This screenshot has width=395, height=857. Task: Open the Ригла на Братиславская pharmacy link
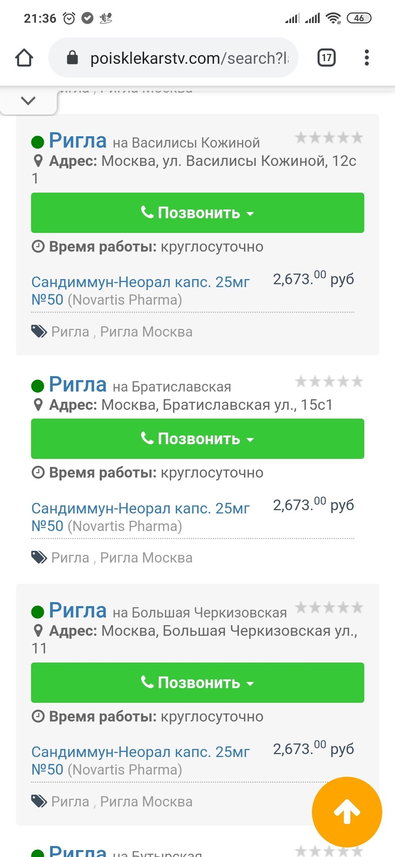(78, 385)
